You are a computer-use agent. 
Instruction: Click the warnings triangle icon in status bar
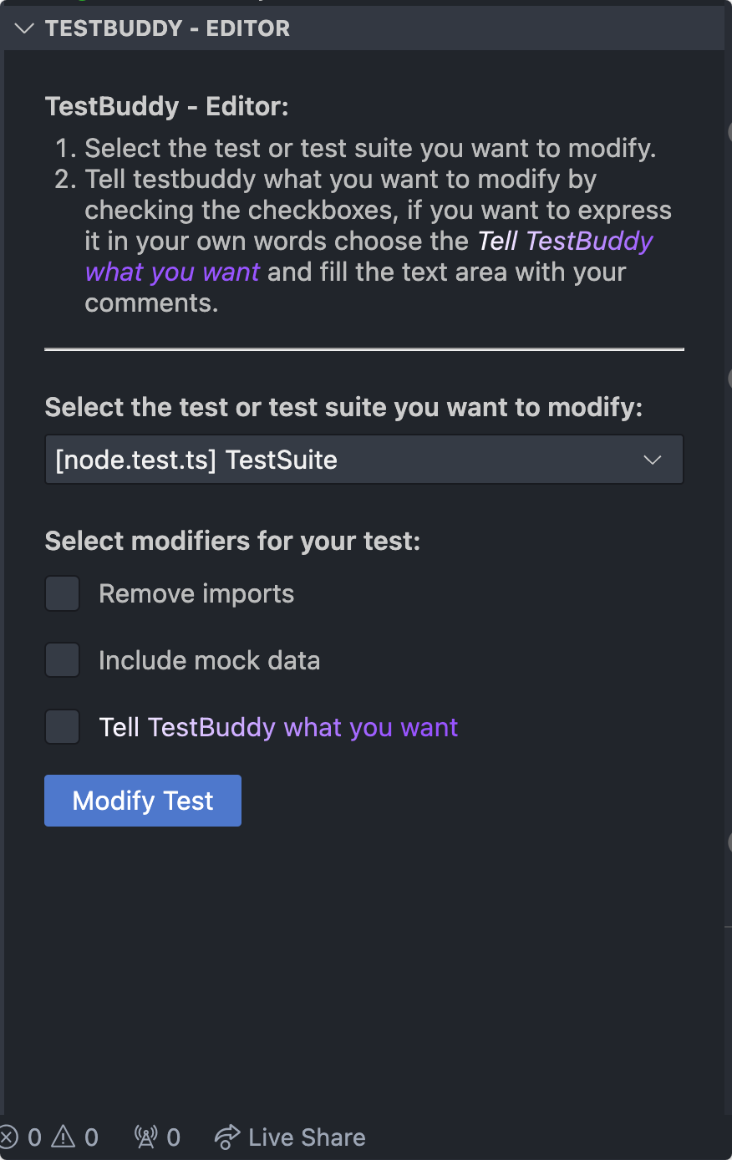[64, 1137]
